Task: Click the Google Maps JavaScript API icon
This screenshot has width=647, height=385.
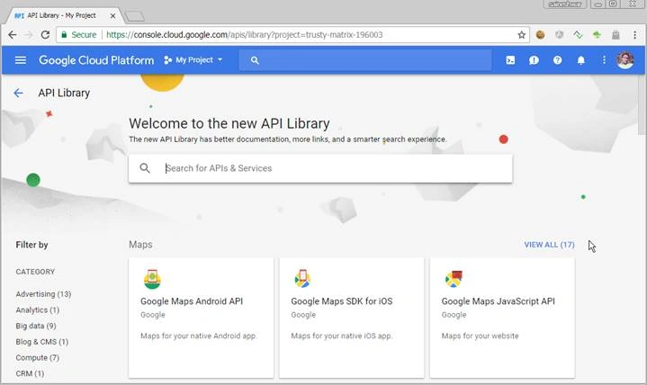Action: coord(454,279)
